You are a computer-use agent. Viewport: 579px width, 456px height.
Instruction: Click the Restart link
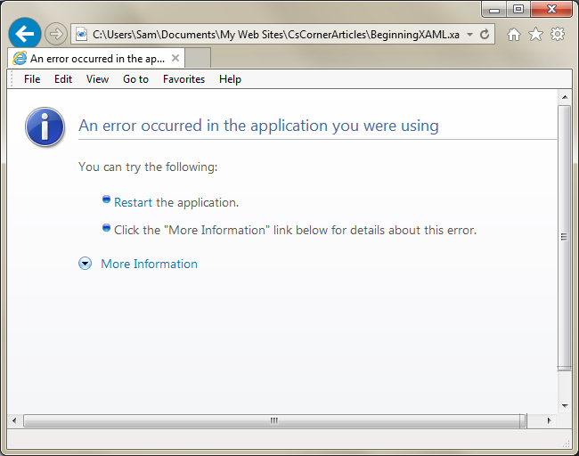pyautogui.click(x=133, y=203)
